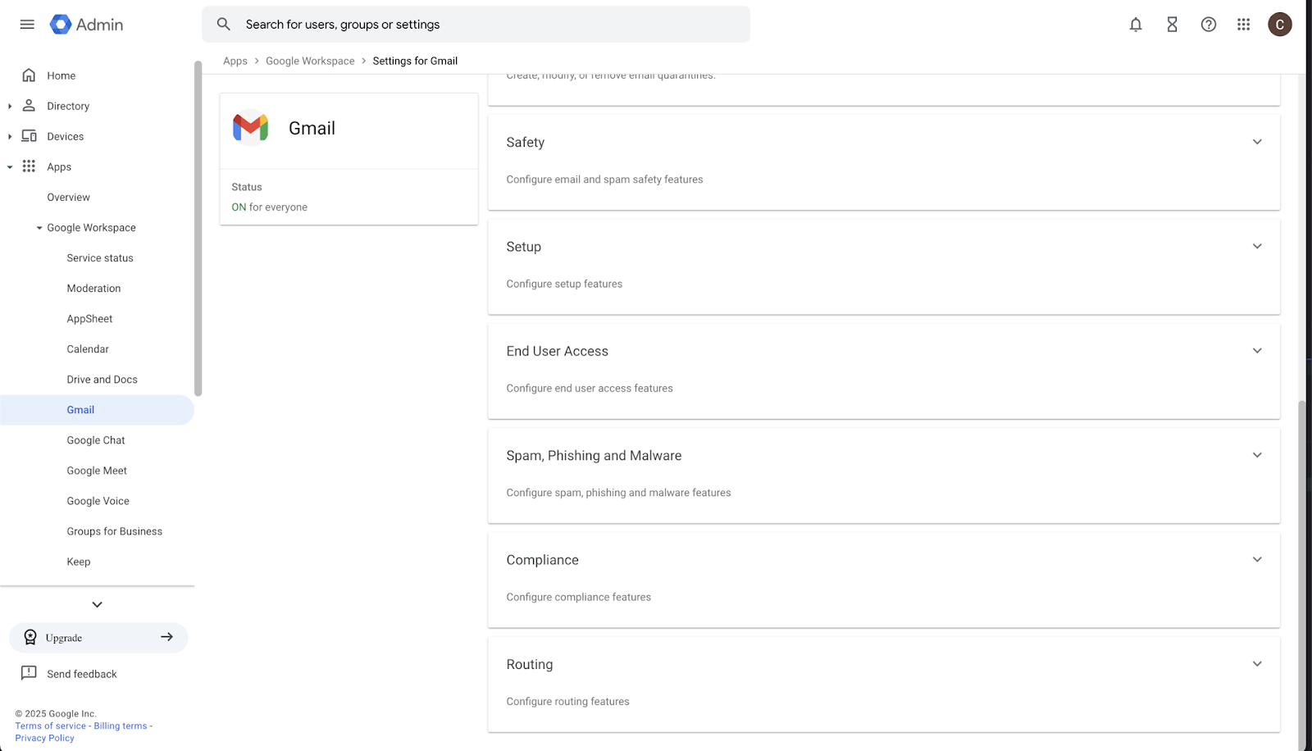Open the Google apps grid
1312x751 pixels.
click(1244, 25)
